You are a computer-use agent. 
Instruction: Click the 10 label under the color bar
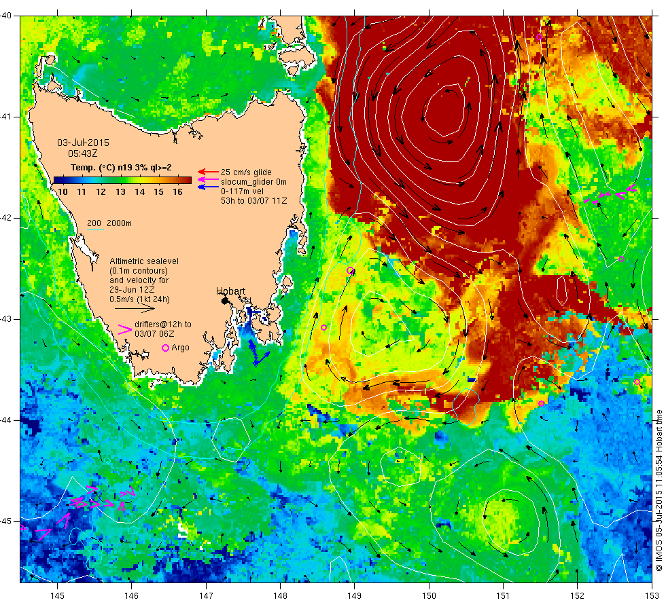(x=63, y=191)
